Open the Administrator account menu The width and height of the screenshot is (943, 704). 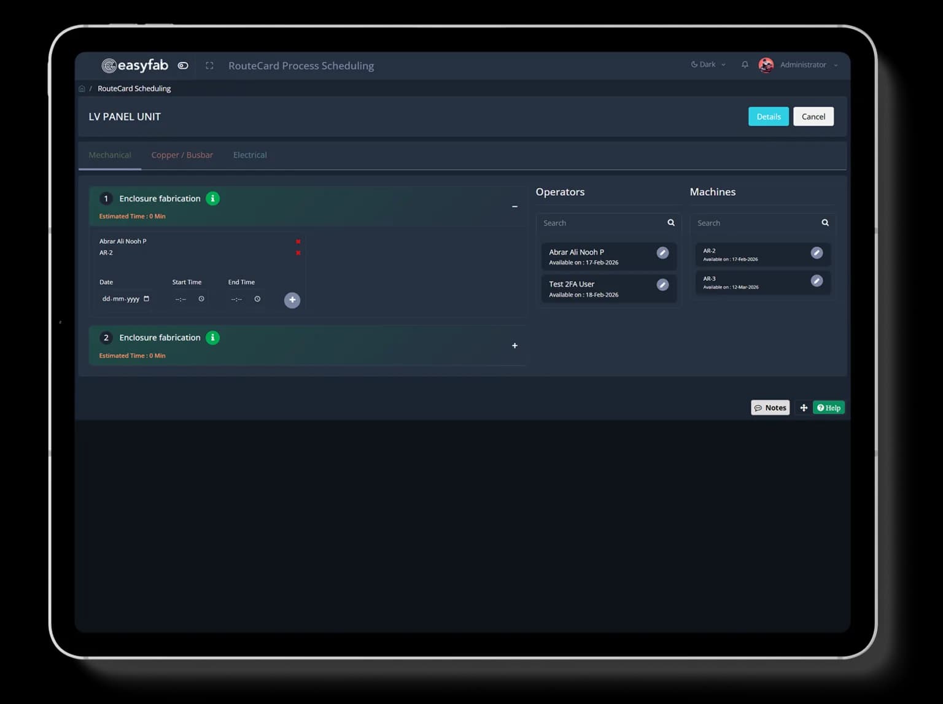(x=808, y=64)
